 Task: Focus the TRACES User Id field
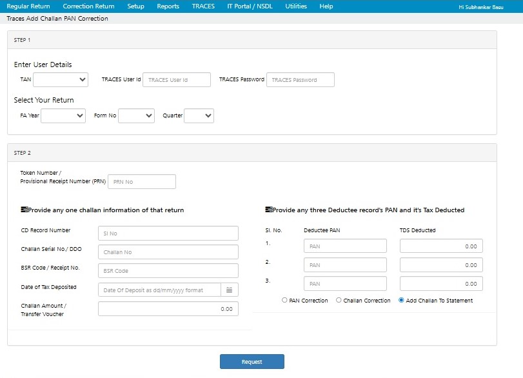[x=177, y=80]
